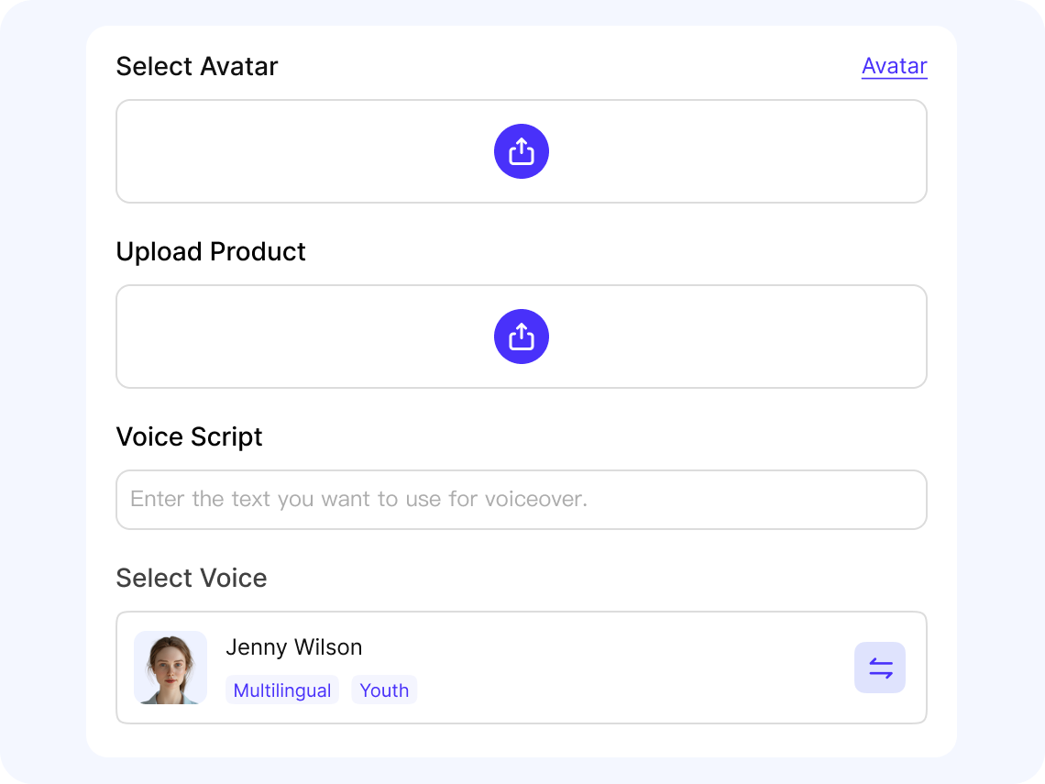Click the upload arrow inside the Select Avatar box
The height and width of the screenshot is (784, 1045).
tap(521, 150)
